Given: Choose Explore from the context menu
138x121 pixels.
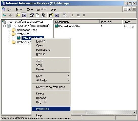Looking at the screenshot, I should pos(51,41).
